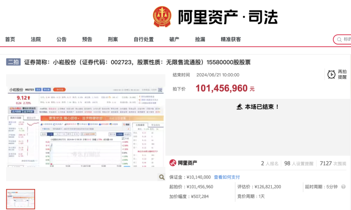
Task: Click the 二拍 auction tag
Action: coord(13,62)
